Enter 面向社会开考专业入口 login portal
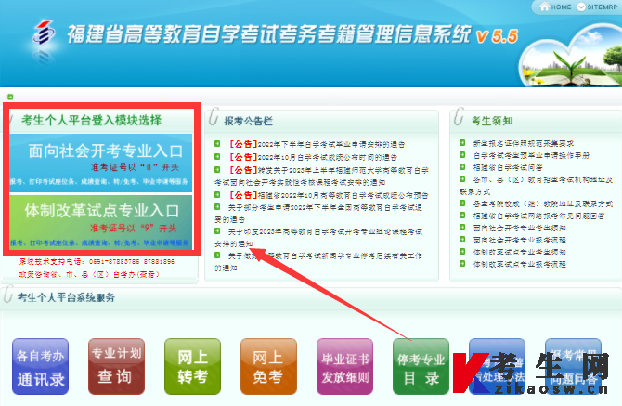This screenshot has width=622, height=406. [103, 151]
